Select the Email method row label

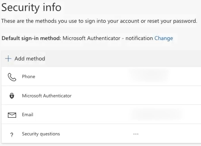pyautogui.click(x=28, y=115)
